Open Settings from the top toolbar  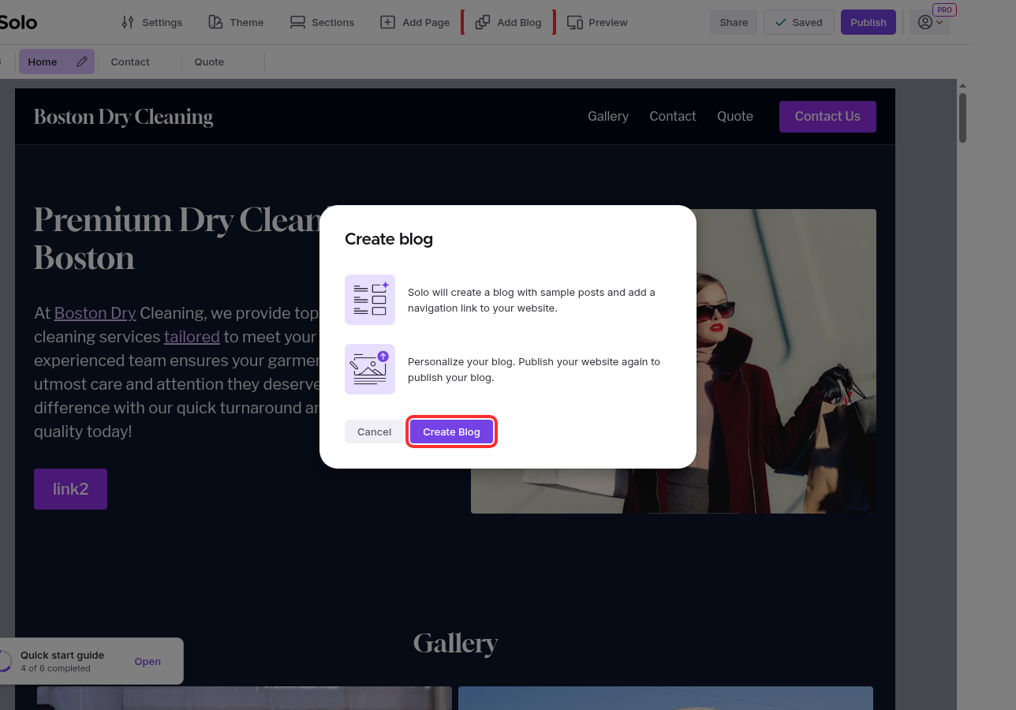click(151, 22)
